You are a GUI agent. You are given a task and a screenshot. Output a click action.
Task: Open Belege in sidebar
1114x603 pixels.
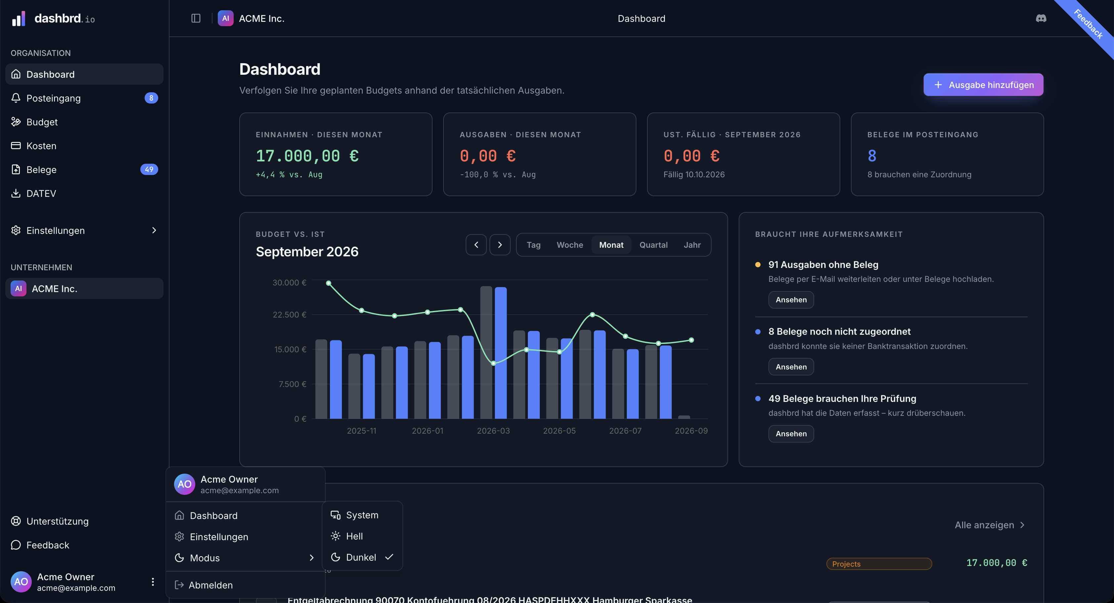coord(84,169)
